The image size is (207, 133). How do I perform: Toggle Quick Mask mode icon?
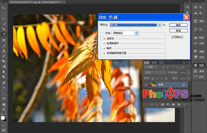pos(4,125)
